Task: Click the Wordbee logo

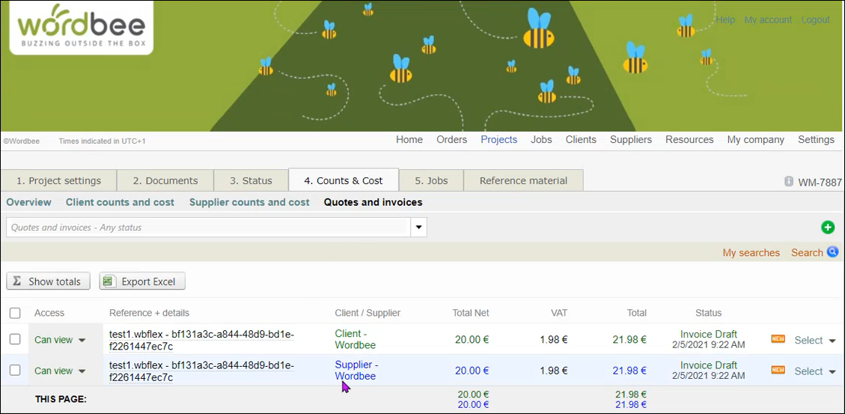Action: pos(81,28)
